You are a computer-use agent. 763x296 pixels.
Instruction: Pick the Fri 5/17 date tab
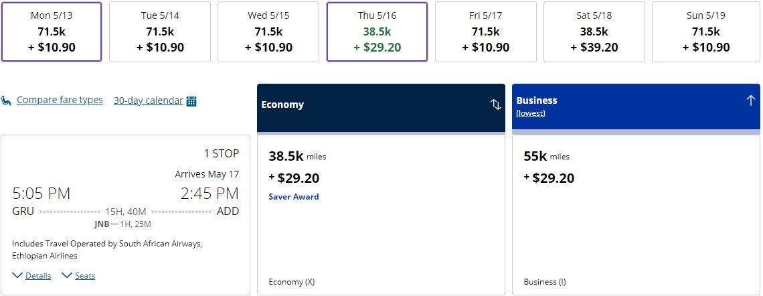[485, 31]
